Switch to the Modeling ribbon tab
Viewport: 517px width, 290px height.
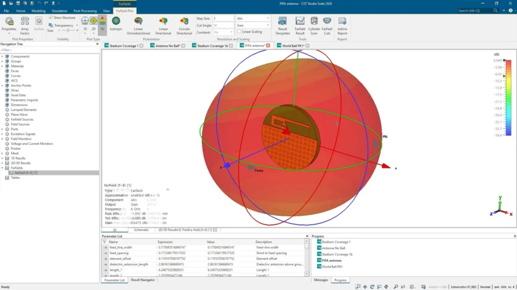(x=38, y=11)
